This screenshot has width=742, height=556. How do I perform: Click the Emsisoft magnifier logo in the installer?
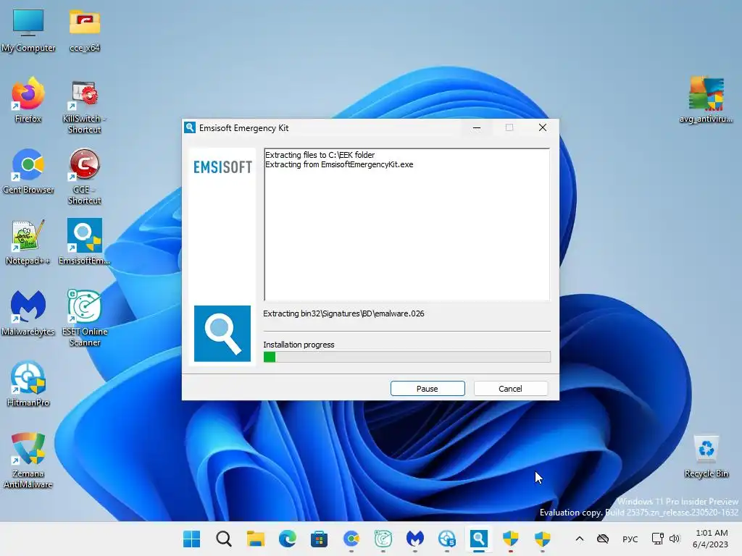tap(222, 334)
